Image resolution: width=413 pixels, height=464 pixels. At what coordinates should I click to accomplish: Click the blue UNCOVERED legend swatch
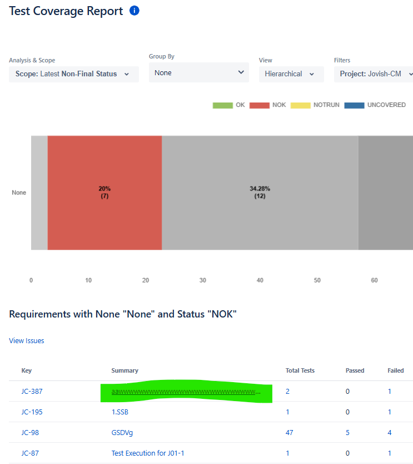pos(354,105)
